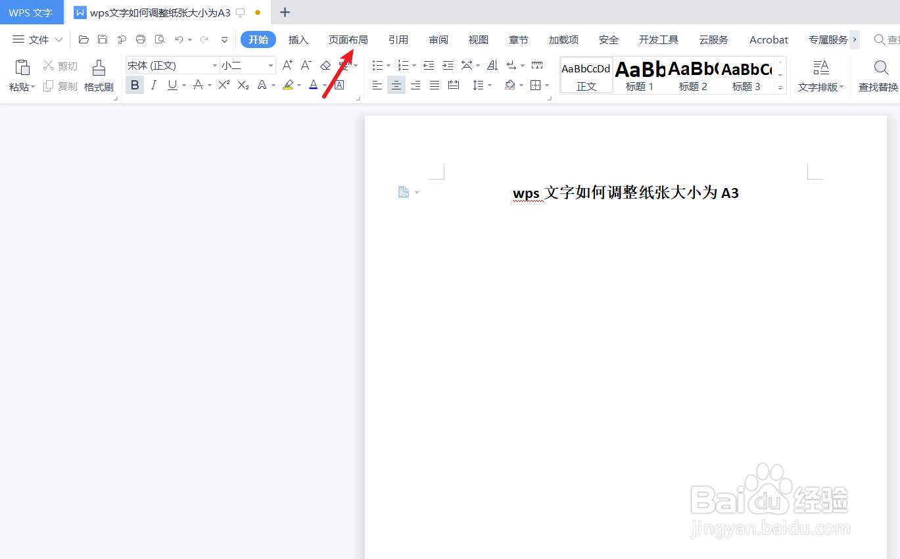Viewport: 900px width, 559px height.
Task: Decrease paragraph indent
Action: 429,65
